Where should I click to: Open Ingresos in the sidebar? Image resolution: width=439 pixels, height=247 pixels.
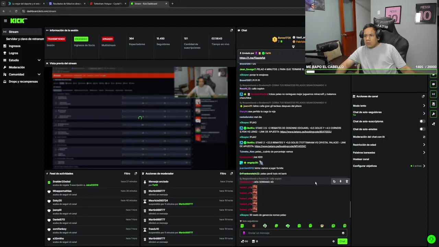tap(22, 46)
